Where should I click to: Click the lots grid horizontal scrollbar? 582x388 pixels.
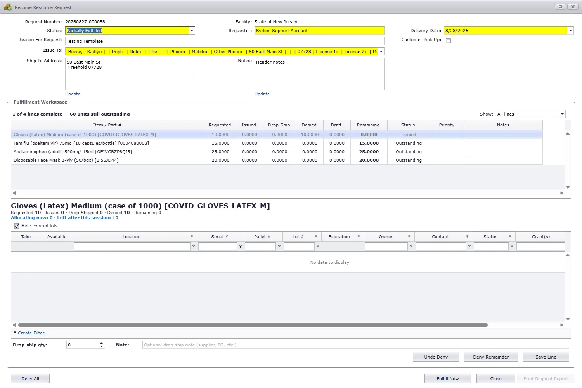253,325
